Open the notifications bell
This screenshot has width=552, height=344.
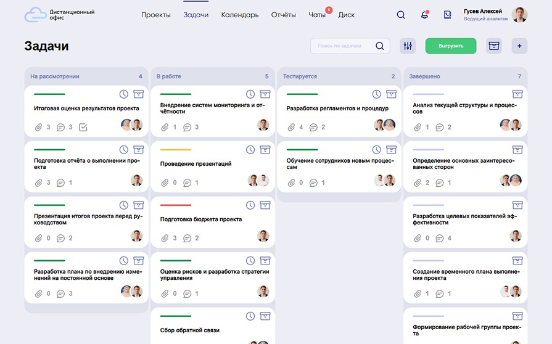coord(424,15)
